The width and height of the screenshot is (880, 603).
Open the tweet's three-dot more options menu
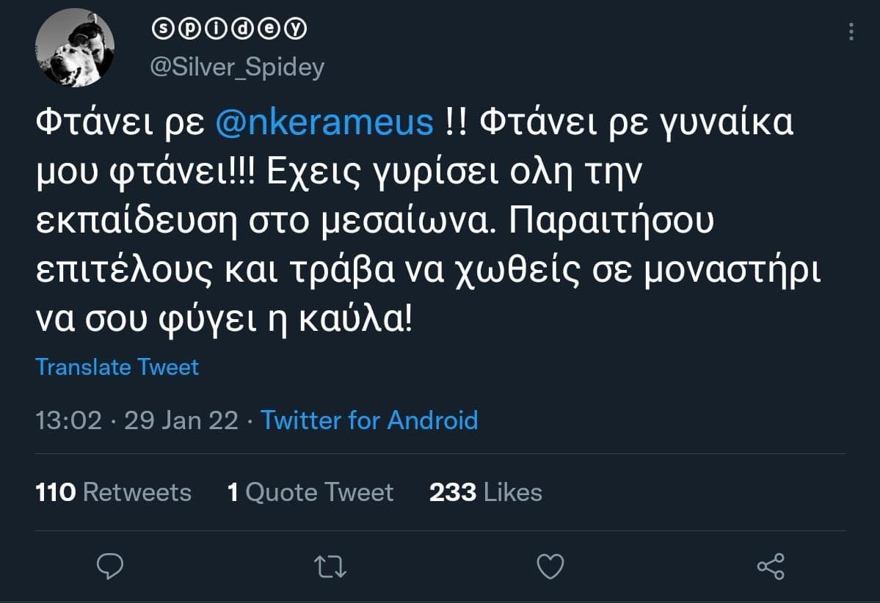851,31
